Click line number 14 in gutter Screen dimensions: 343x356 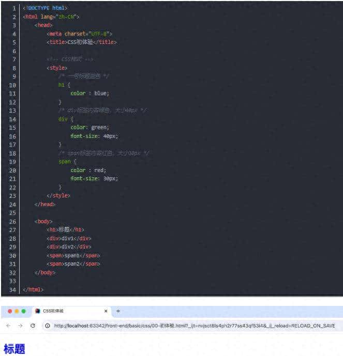(x=12, y=119)
